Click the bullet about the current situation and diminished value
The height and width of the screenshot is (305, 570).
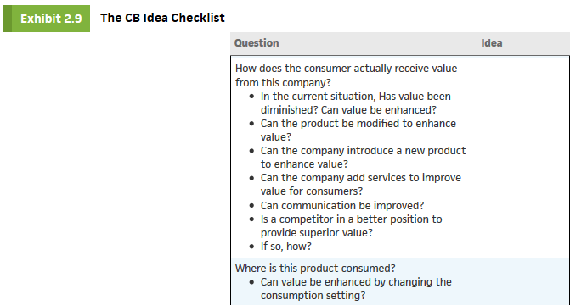click(356, 103)
